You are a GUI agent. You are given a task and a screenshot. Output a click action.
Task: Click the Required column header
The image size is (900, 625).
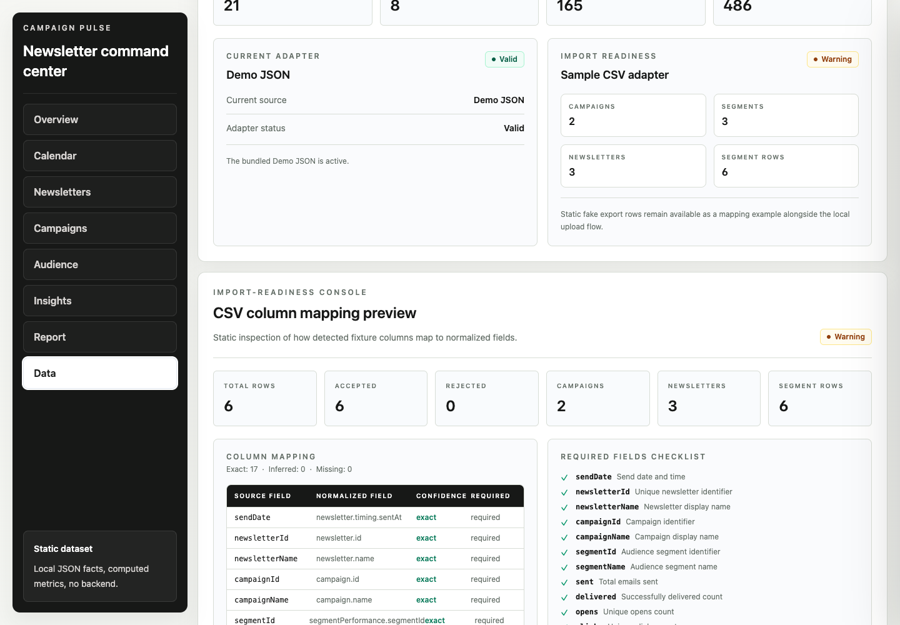(491, 496)
